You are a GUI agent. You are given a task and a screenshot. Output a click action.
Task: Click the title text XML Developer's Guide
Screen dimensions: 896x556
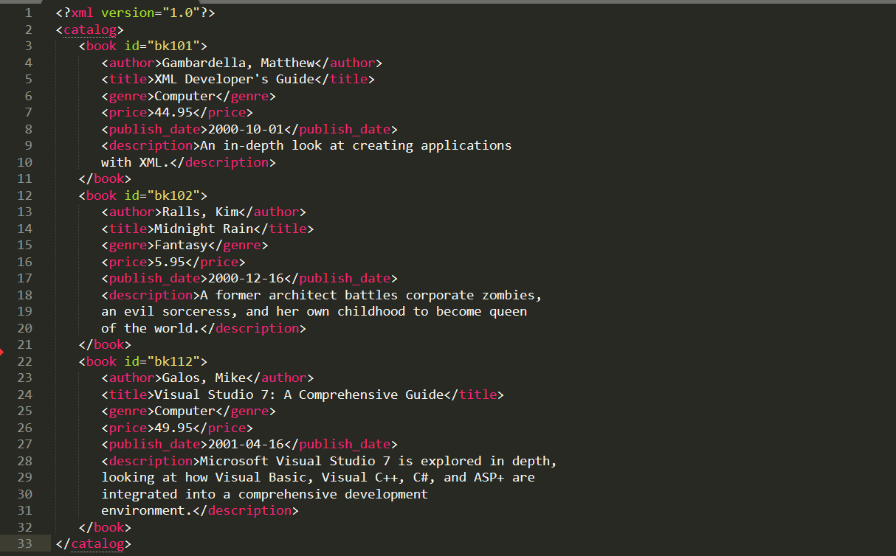click(x=234, y=79)
